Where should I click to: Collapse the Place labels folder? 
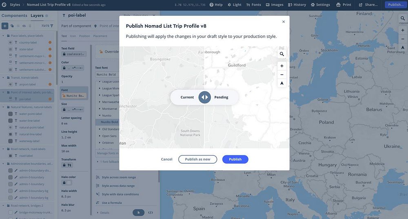3,36
